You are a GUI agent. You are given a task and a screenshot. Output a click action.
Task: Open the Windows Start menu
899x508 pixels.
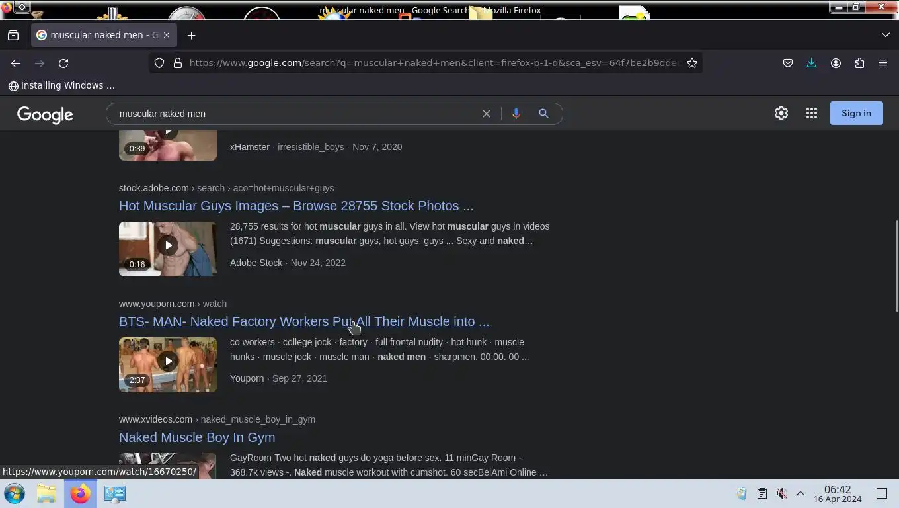(15, 493)
